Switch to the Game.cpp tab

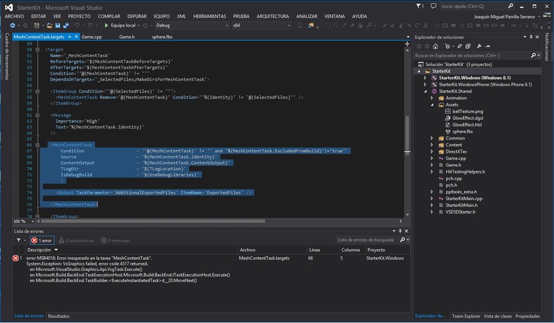coord(92,37)
